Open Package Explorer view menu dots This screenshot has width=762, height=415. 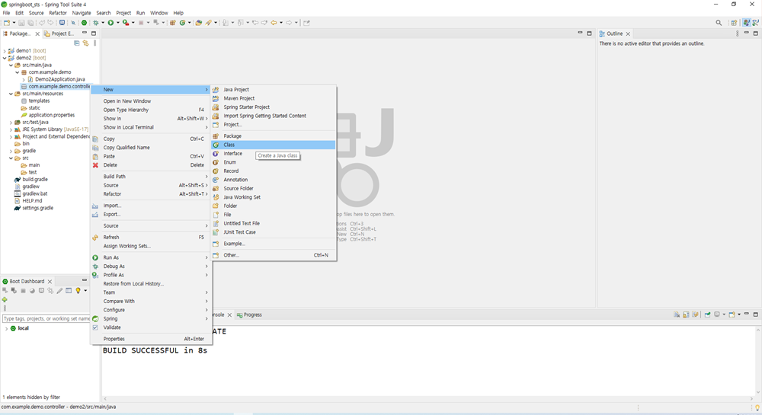tap(94, 43)
